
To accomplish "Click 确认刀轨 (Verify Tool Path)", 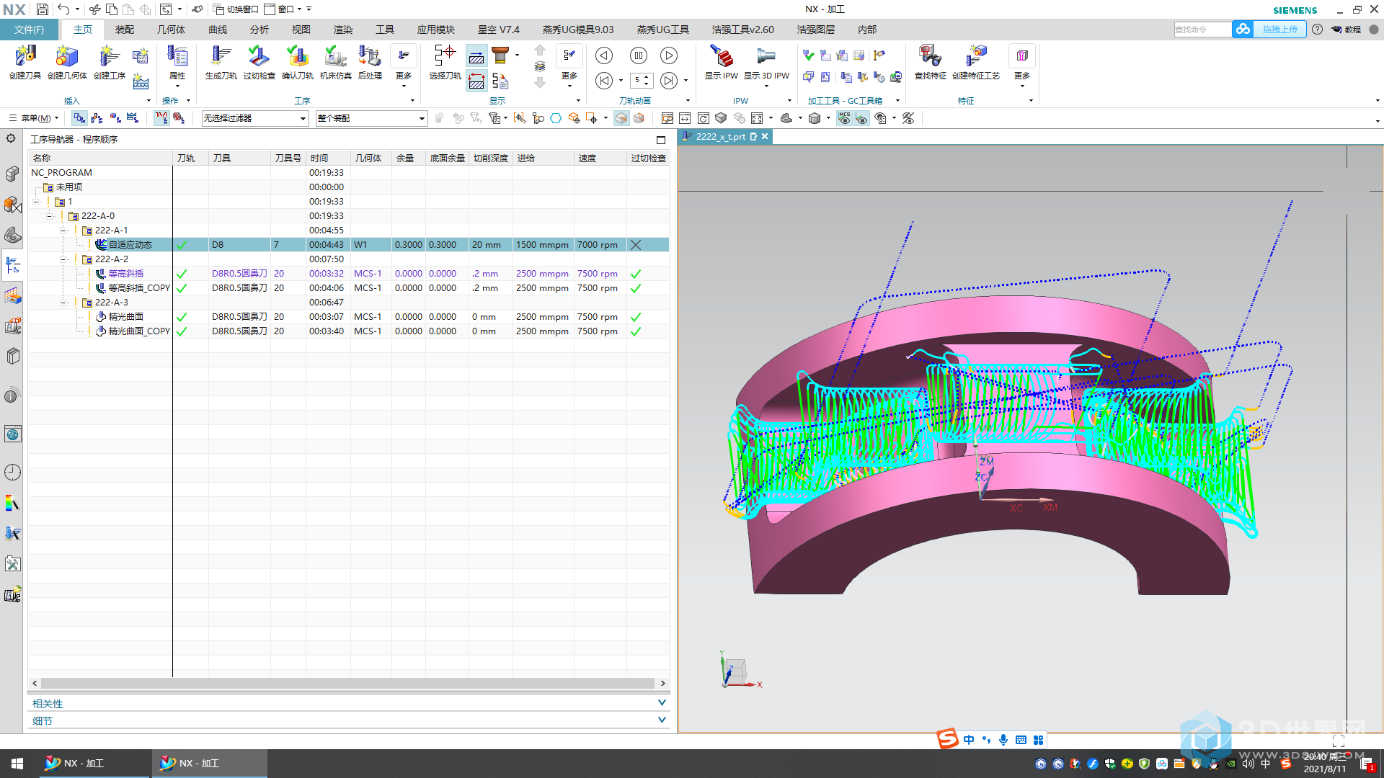I will [x=297, y=62].
